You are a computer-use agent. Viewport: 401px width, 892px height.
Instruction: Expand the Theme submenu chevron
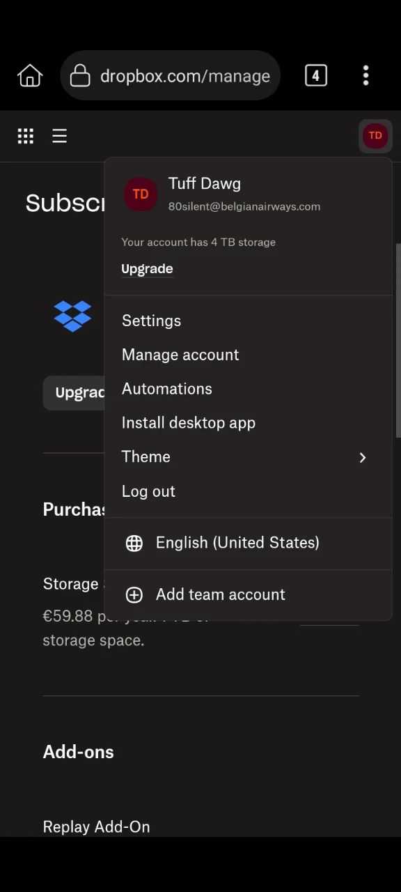[362, 457]
